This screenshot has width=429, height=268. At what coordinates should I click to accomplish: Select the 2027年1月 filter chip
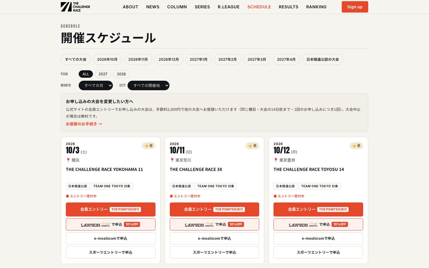coord(199,59)
